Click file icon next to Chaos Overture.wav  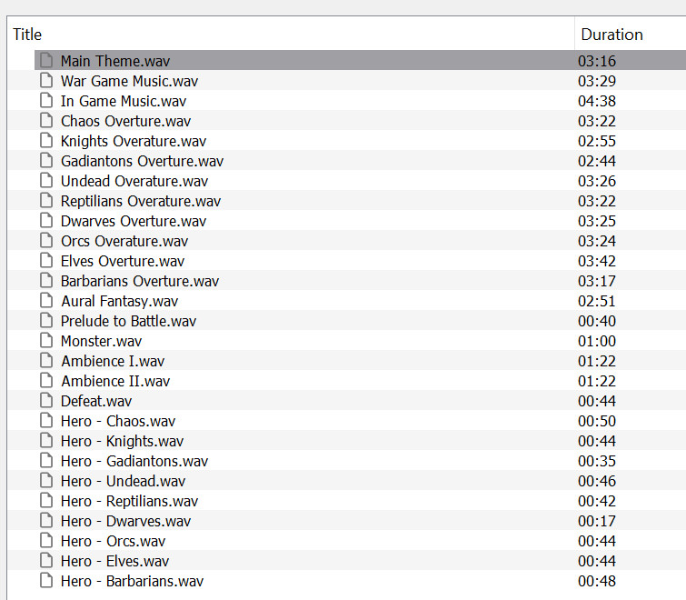(46, 121)
